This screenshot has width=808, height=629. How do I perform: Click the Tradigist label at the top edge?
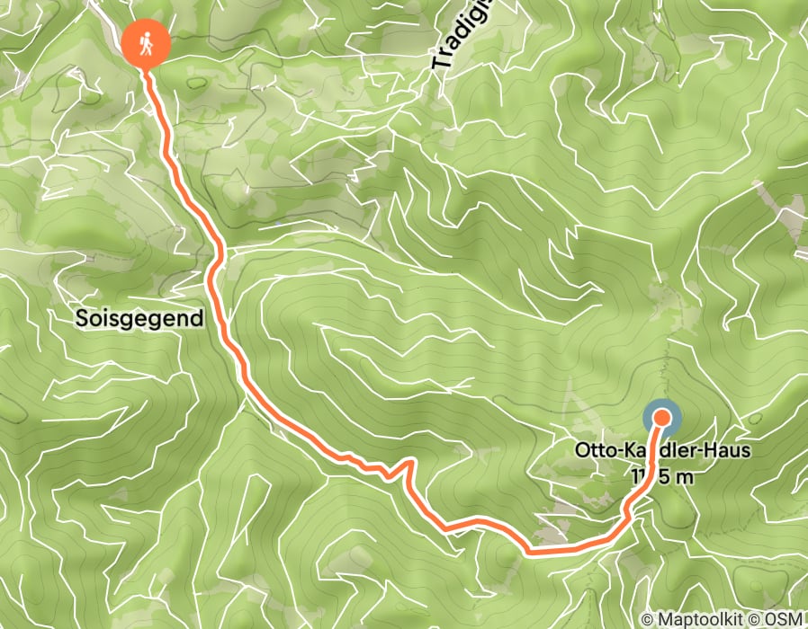click(460, 35)
